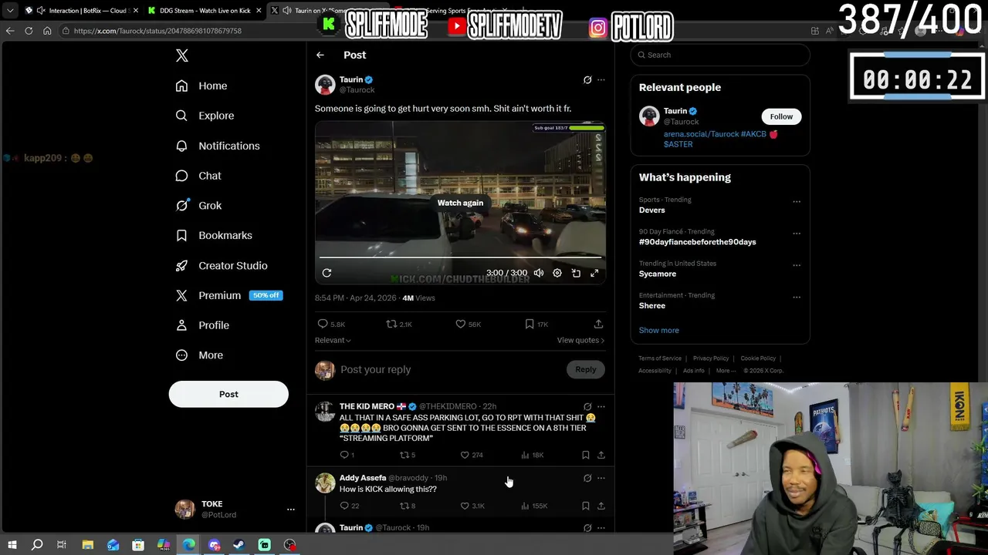Image resolution: width=988 pixels, height=555 pixels.
Task: Repost THE KID MERO's reply
Action: (404, 455)
